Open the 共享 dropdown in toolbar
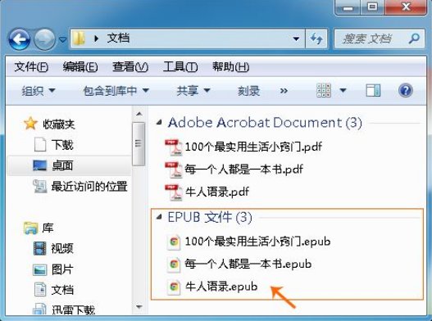The height and width of the screenshot is (321, 432). point(193,91)
